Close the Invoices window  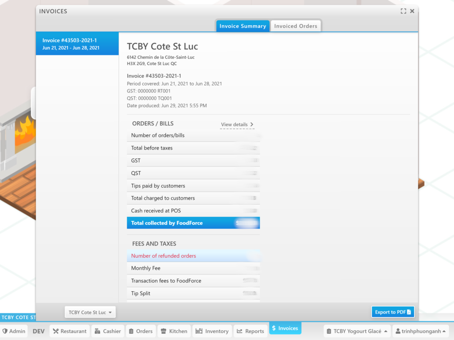pos(412,11)
